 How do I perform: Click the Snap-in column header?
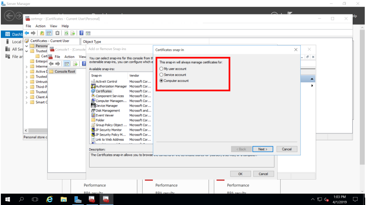click(109, 76)
